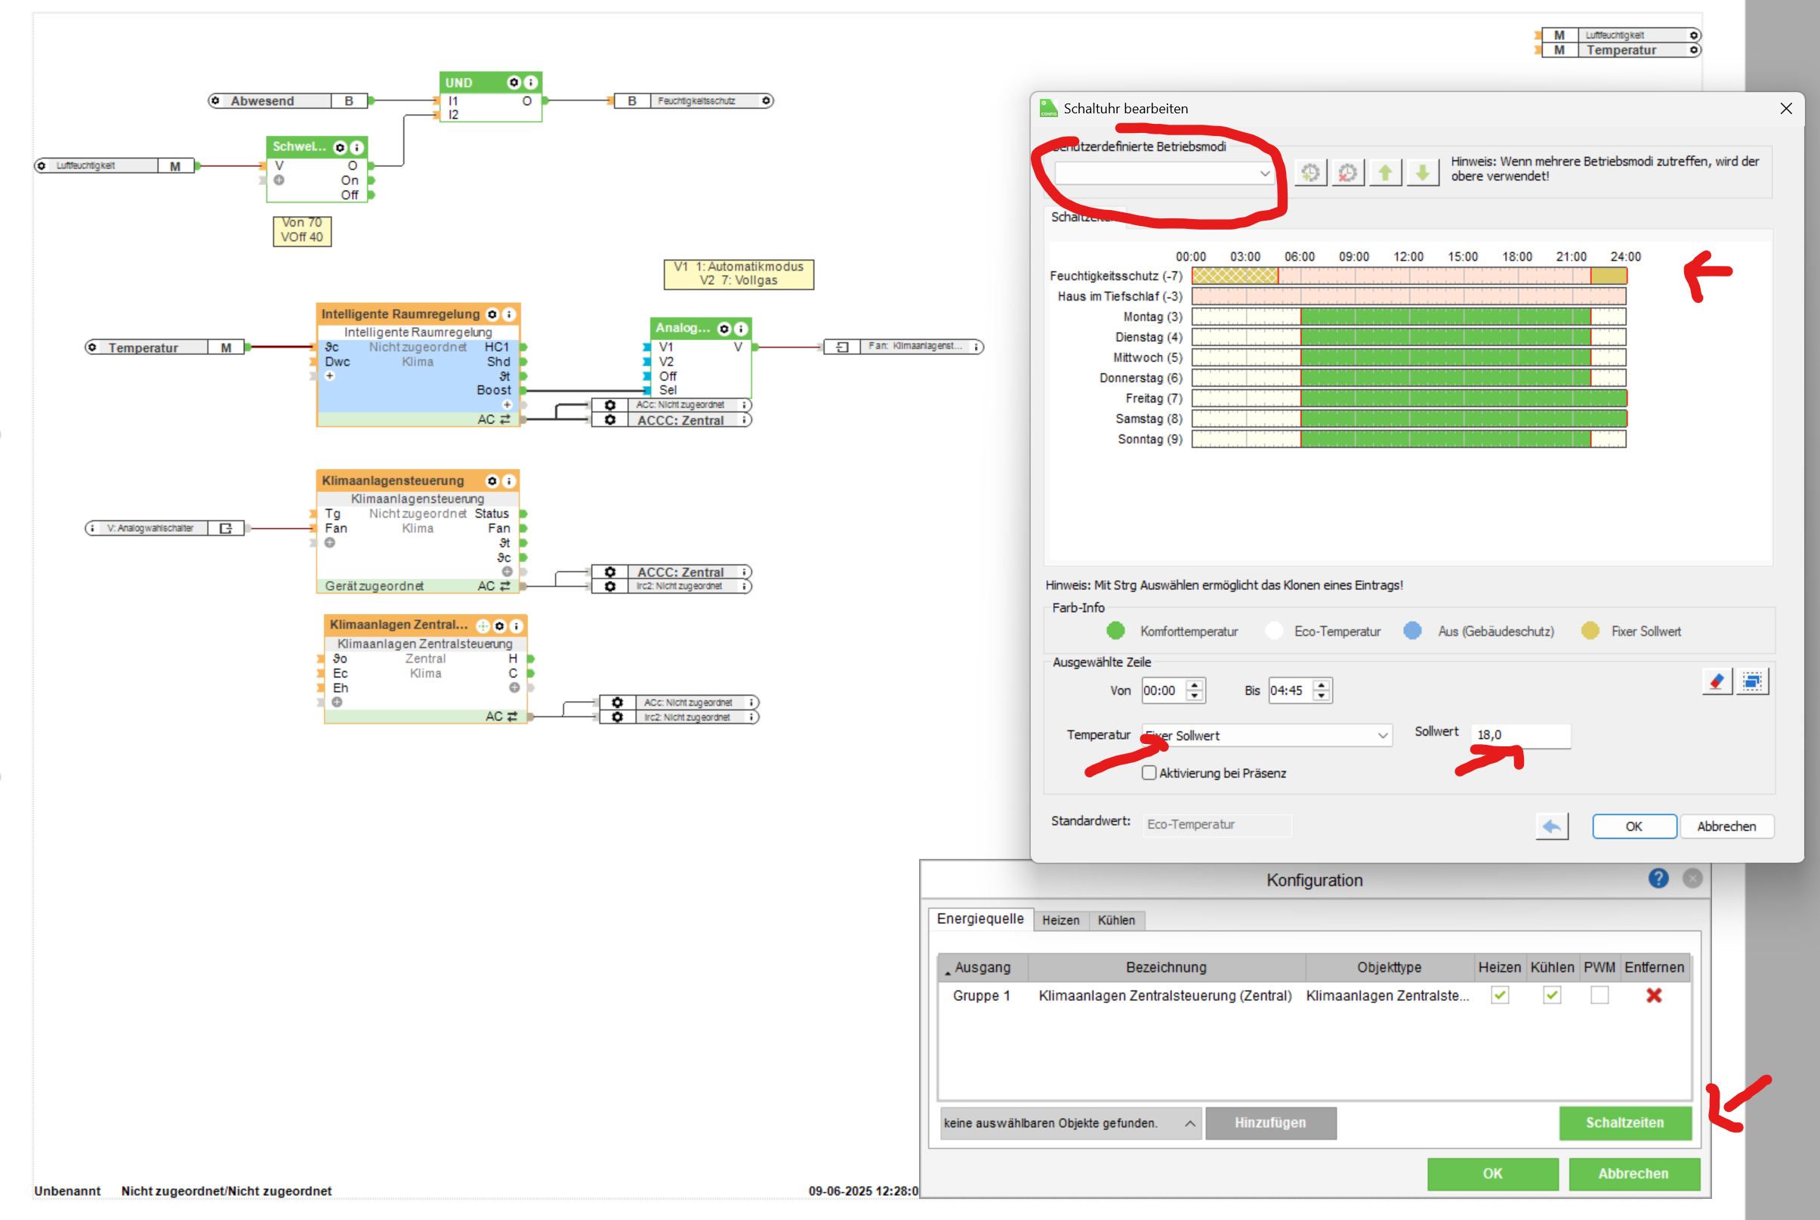The width and height of the screenshot is (1820, 1220).
Task: Click the Sollwert input field
Action: (1519, 735)
